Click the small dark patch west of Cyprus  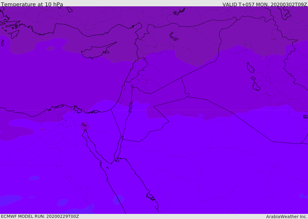pyautogui.click(x=50, y=48)
